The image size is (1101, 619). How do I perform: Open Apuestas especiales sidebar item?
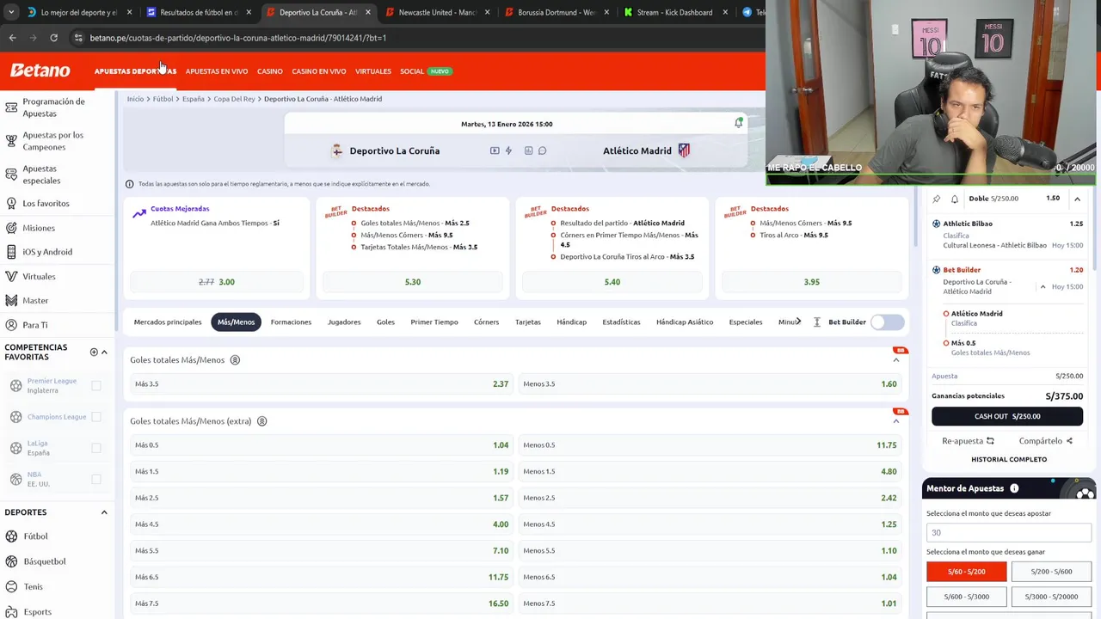(x=41, y=175)
